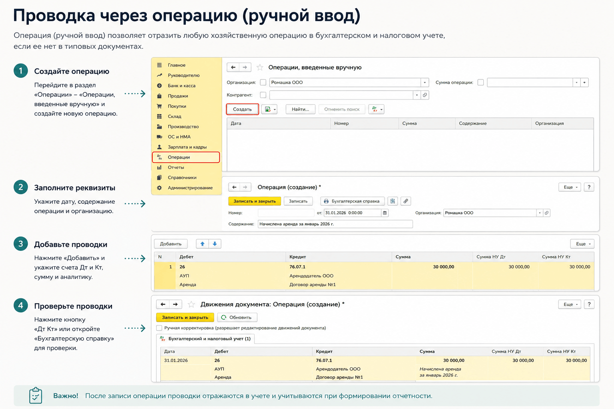This screenshot has height=409, width=614.
Task: Click the paperclip attachments icon in Операция form
Action: (x=406, y=201)
